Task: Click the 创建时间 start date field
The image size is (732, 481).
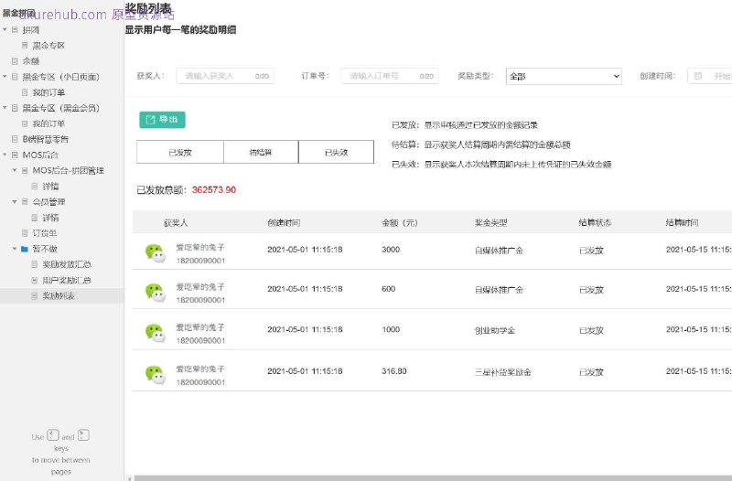Action: tap(710, 76)
